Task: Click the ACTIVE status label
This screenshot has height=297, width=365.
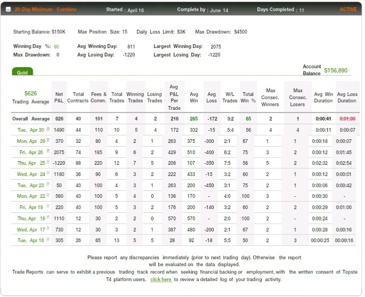Action: (x=348, y=10)
